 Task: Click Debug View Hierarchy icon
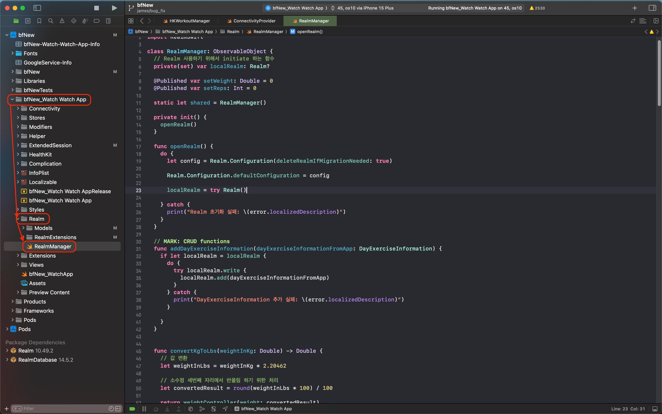click(x=191, y=409)
